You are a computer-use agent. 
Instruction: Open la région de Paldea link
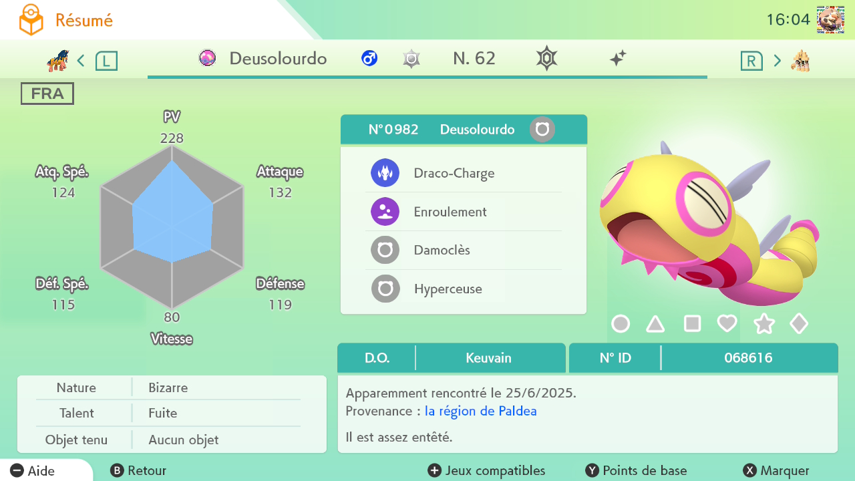[x=481, y=411]
